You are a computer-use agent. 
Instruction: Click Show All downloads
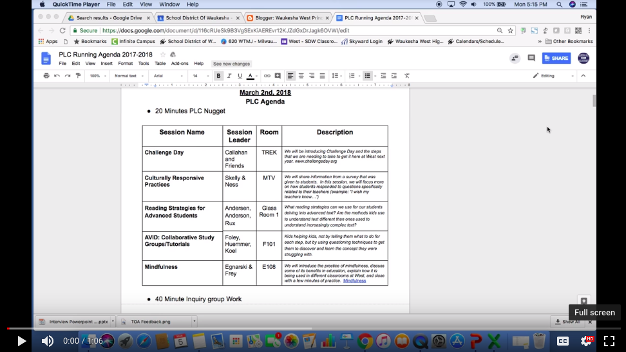(567, 322)
